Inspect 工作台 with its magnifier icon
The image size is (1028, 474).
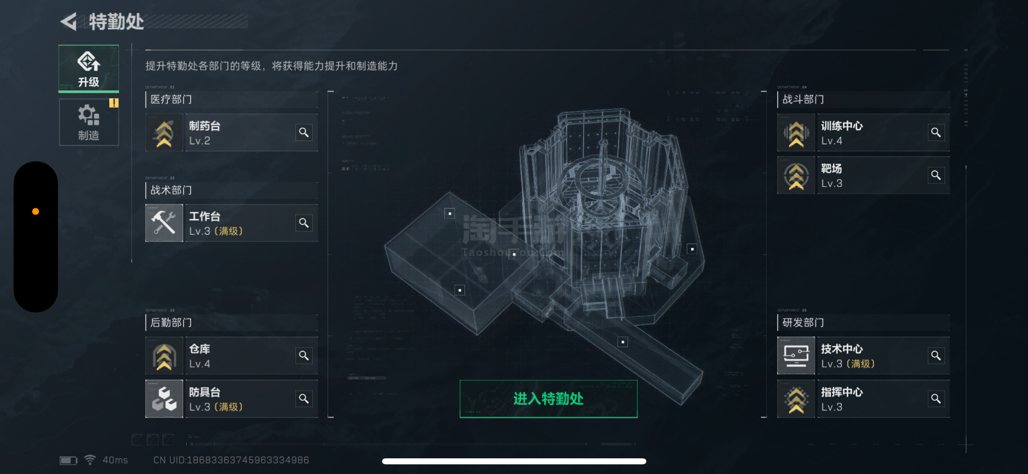click(304, 223)
